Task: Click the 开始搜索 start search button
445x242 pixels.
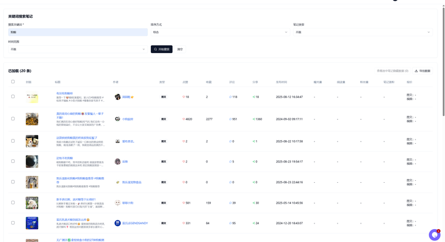Action: coord(161,49)
